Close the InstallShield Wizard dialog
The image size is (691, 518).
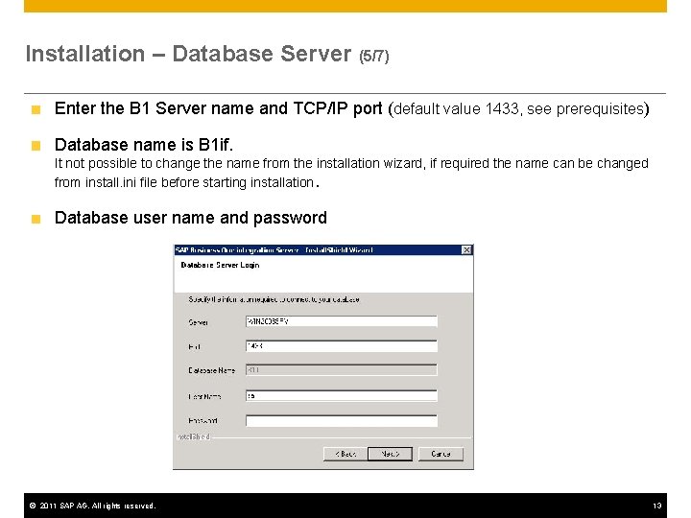466,250
